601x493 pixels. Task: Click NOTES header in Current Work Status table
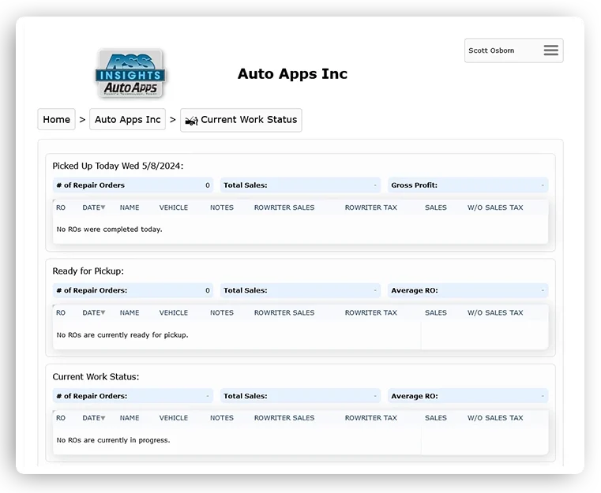tap(222, 418)
